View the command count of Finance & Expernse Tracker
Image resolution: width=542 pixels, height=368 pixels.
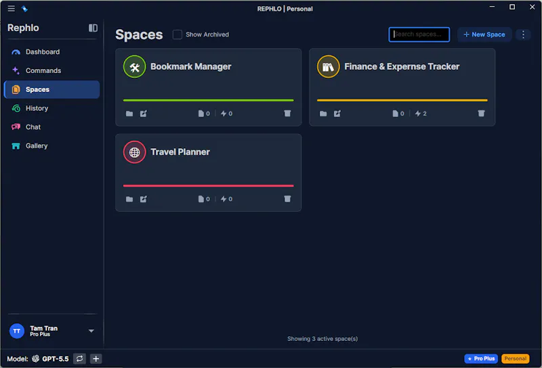(x=421, y=114)
